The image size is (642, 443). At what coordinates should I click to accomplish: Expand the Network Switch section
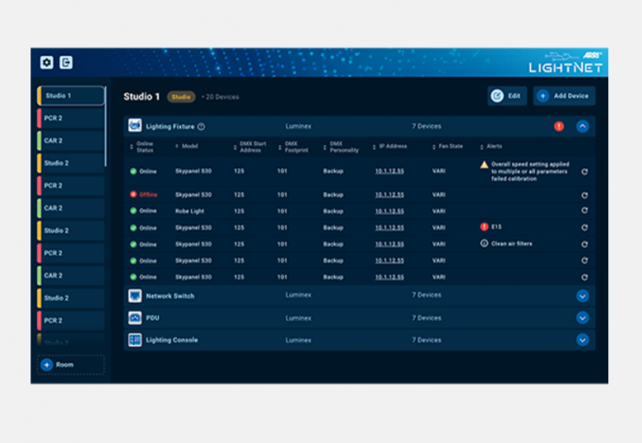pyautogui.click(x=582, y=296)
